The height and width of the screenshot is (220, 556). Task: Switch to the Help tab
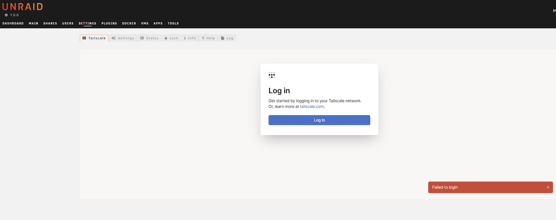[x=209, y=38]
